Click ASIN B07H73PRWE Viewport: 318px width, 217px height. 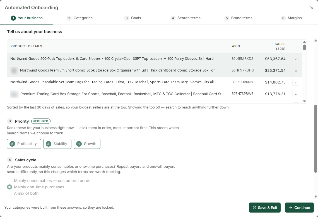pyautogui.click(x=242, y=94)
